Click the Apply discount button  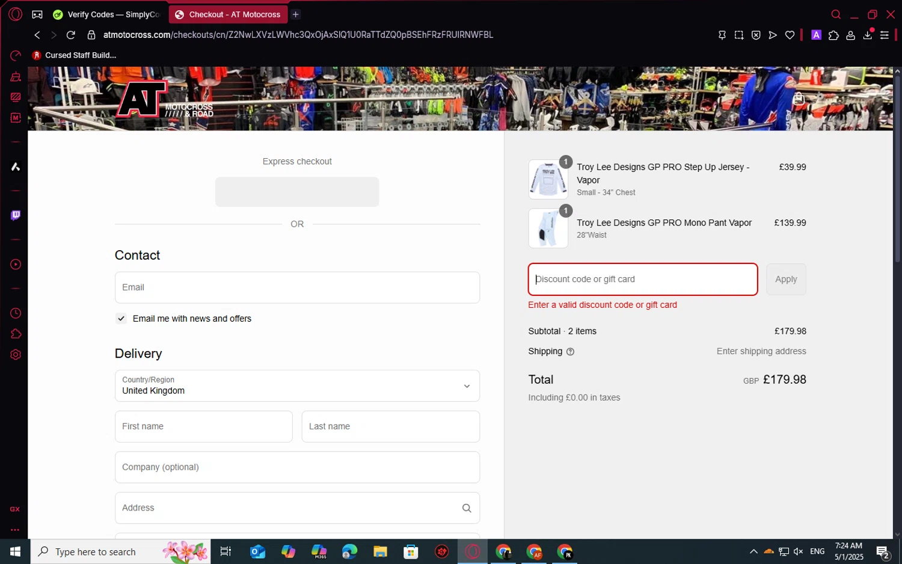point(786,279)
